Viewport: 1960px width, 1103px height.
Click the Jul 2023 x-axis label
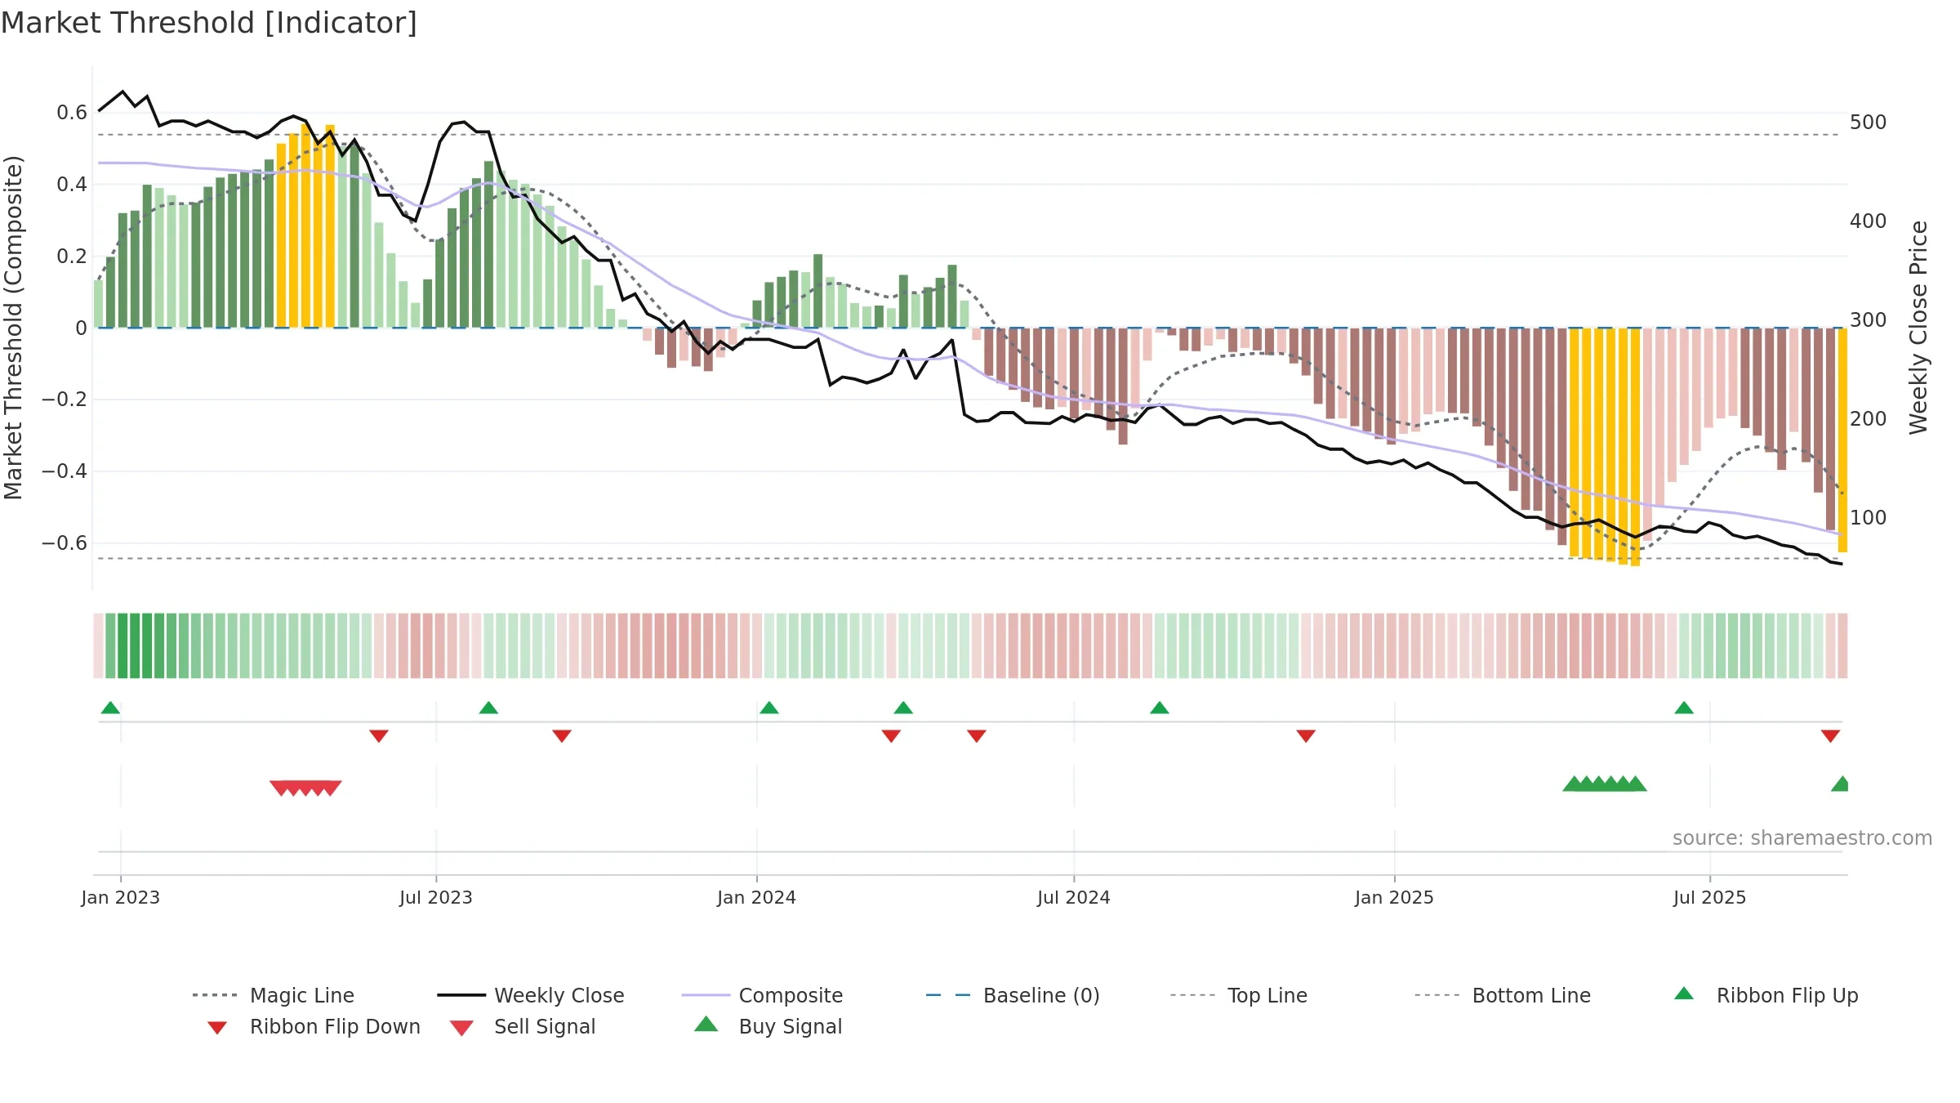click(436, 898)
